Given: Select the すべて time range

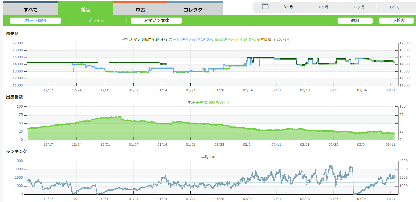Looking at the screenshot, I should pyautogui.click(x=394, y=7).
